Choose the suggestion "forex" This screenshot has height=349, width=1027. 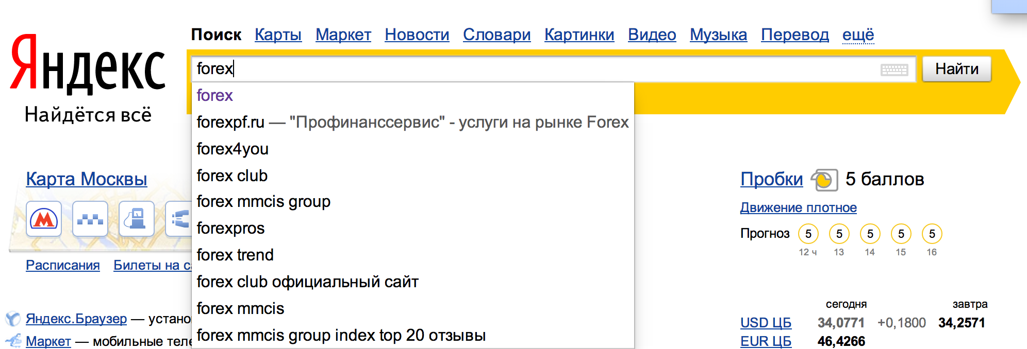412,95
